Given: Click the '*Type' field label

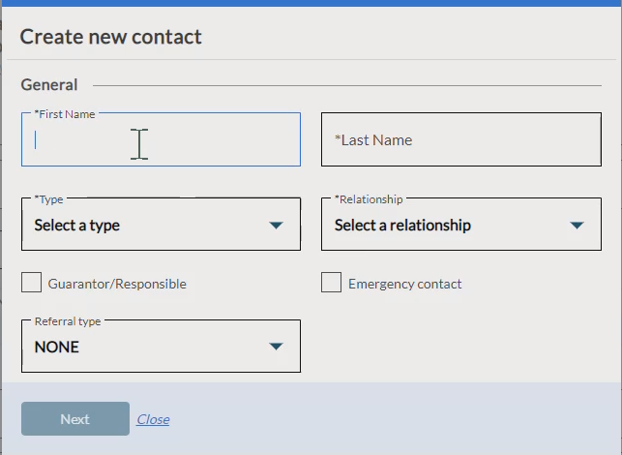Looking at the screenshot, I should pyautogui.click(x=48, y=199).
